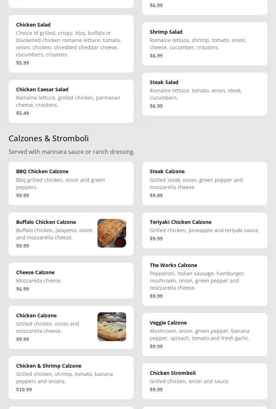
Task: Select the Chicken Caesar Salad item
Action: 71,101
